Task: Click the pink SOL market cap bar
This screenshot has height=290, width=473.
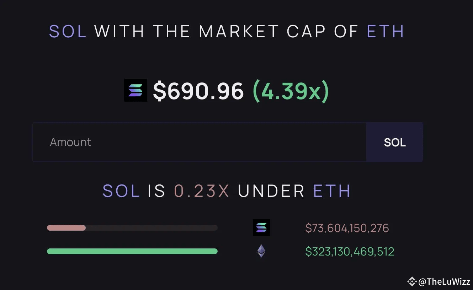Action: pos(67,228)
